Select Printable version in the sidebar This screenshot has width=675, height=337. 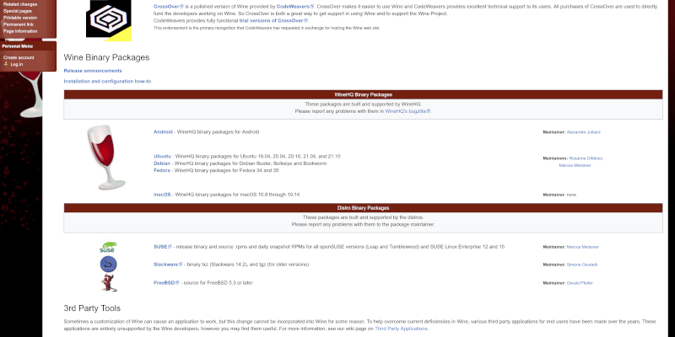(x=20, y=18)
